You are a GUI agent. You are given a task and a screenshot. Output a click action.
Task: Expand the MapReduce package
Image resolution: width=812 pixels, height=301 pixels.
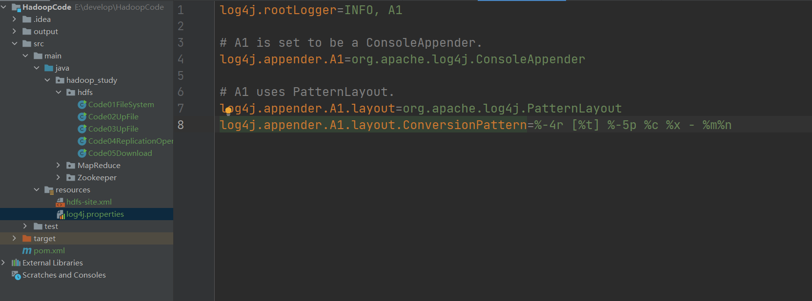[x=58, y=165]
